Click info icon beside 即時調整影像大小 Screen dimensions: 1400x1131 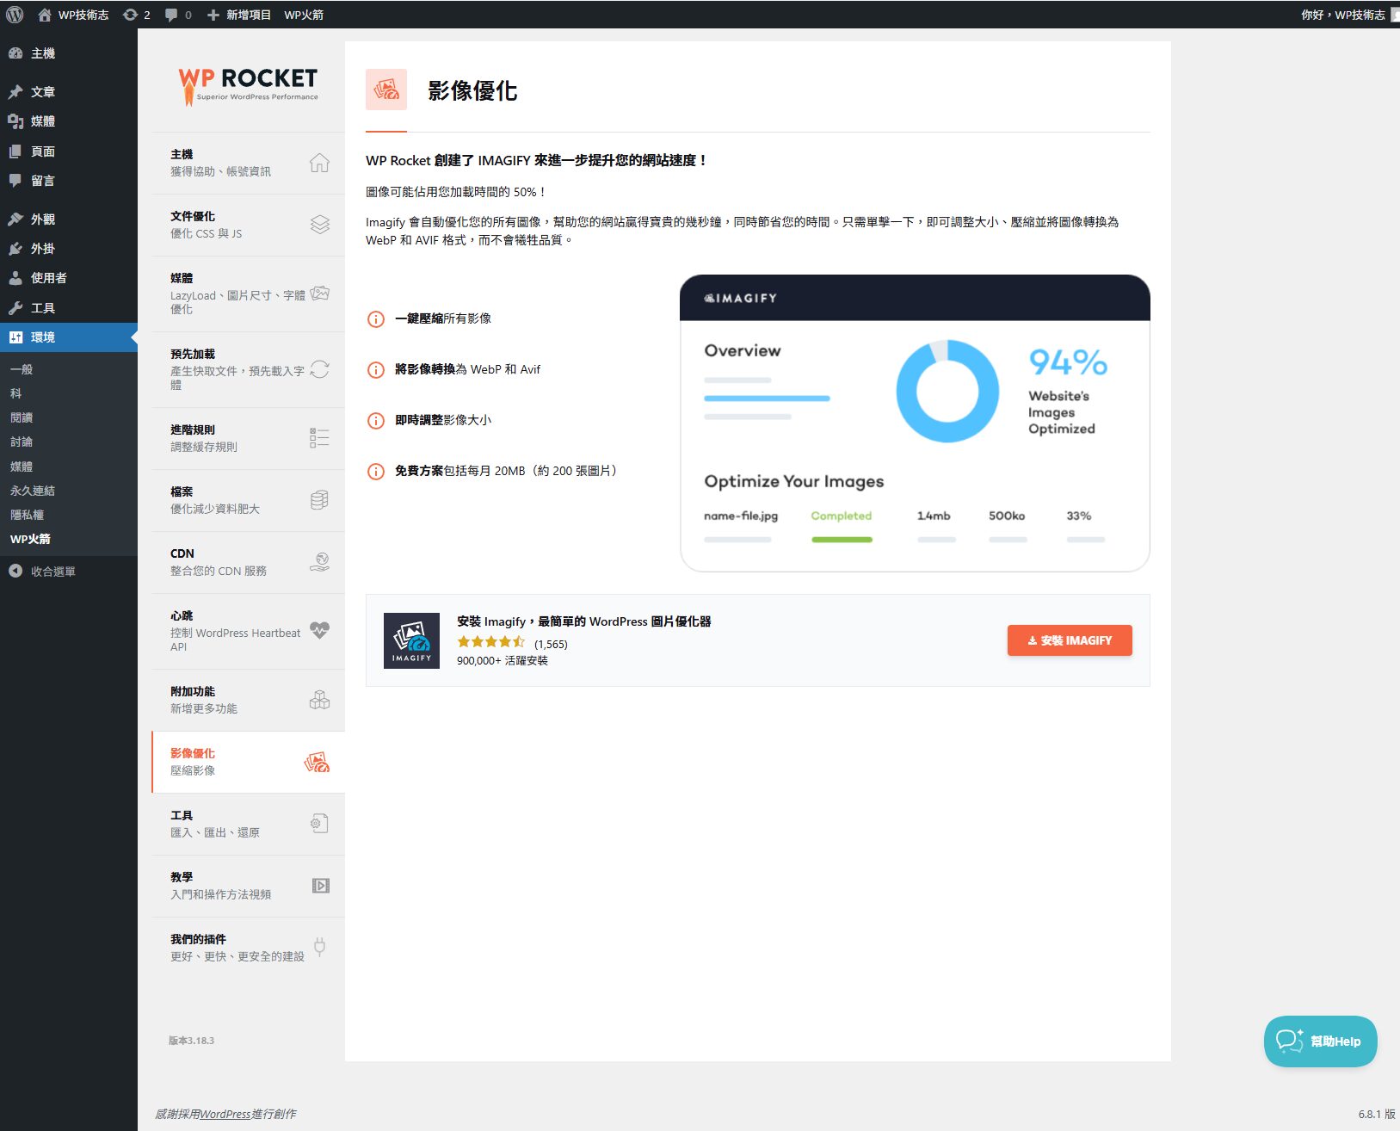coord(376,421)
